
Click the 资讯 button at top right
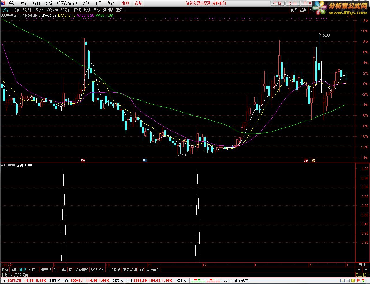(293, 3)
